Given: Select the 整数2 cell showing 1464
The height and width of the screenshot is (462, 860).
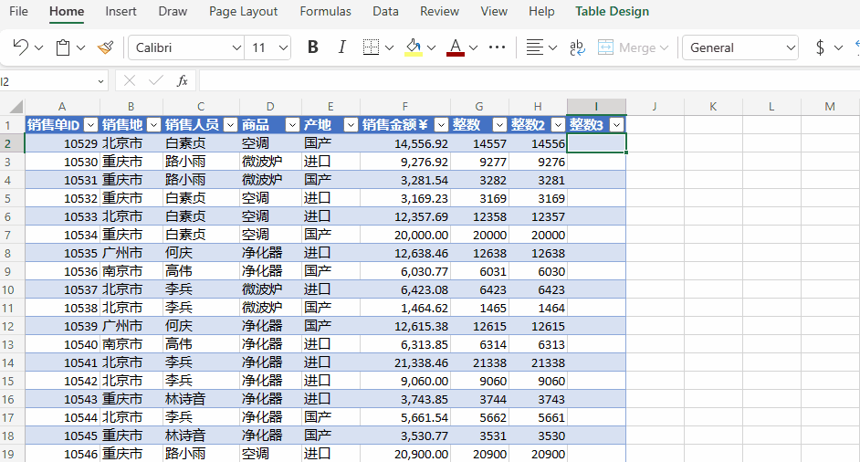Looking at the screenshot, I should [538, 309].
